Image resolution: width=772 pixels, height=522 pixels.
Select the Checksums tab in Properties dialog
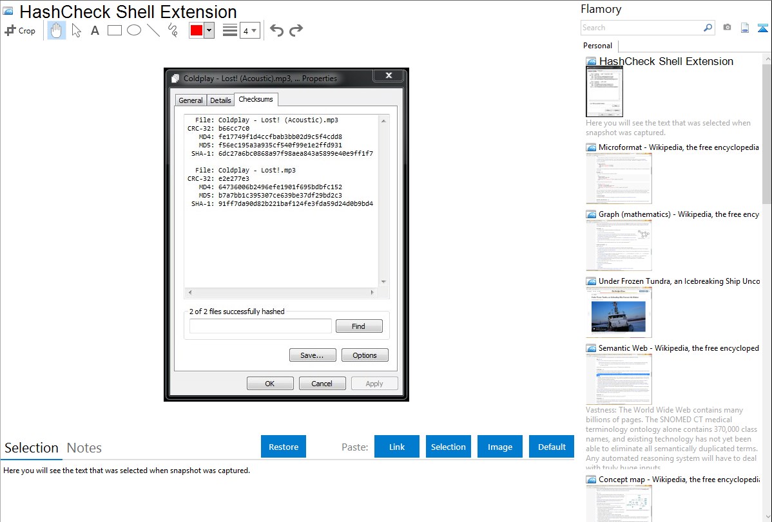pos(256,99)
